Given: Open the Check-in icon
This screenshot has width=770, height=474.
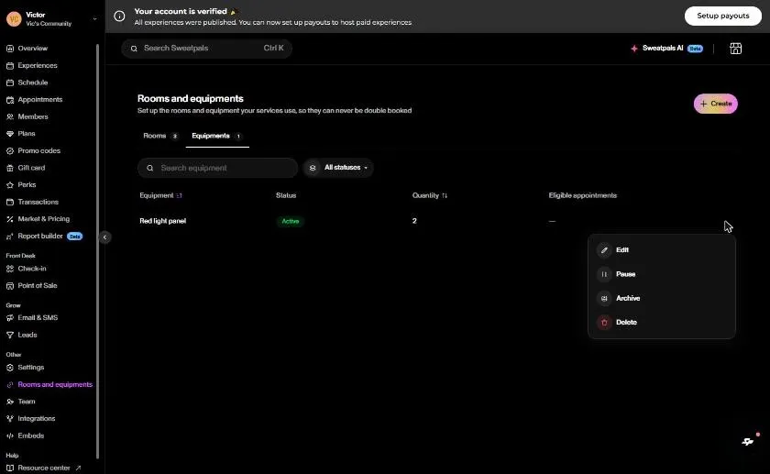Looking at the screenshot, I should 10,269.
